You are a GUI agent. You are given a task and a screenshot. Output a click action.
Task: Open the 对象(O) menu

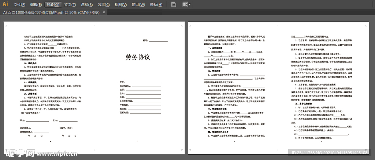click(x=53, y=5)
